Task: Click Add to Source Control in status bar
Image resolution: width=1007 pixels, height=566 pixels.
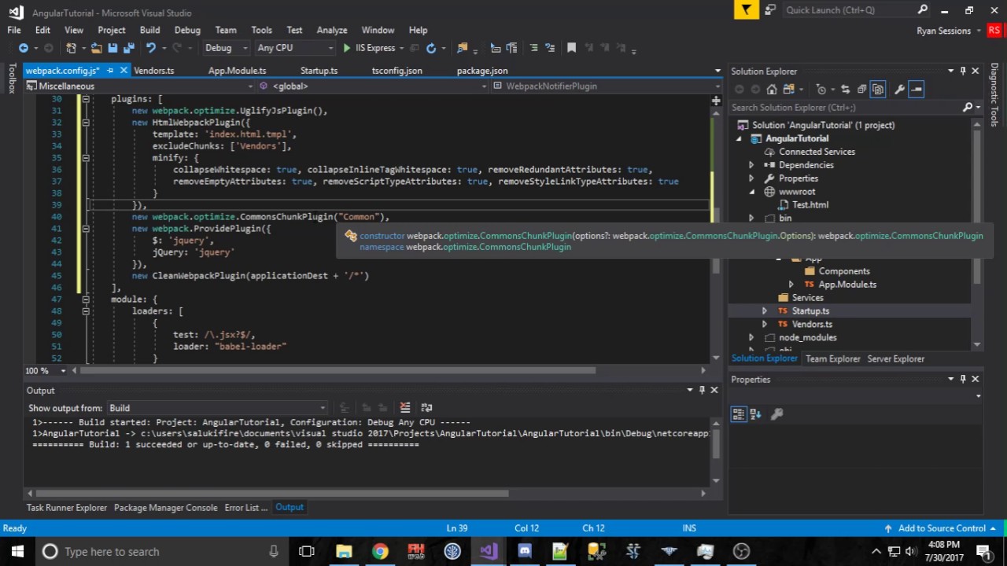Action: (x=942, y=528)
